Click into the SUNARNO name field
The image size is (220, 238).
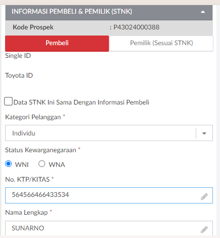[109, 228]
